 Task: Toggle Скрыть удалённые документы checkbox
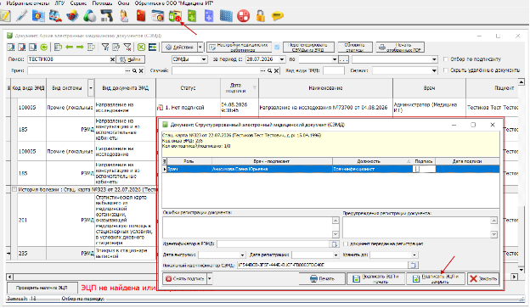coord(446,70)
